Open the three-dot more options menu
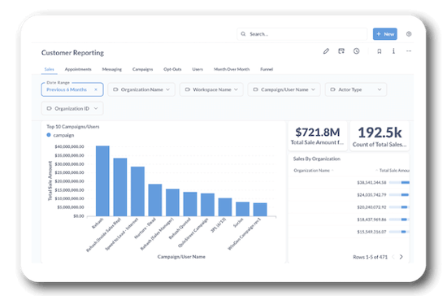Screen dimensions: 447x296 pyautogui.click(x=409, y=51)
